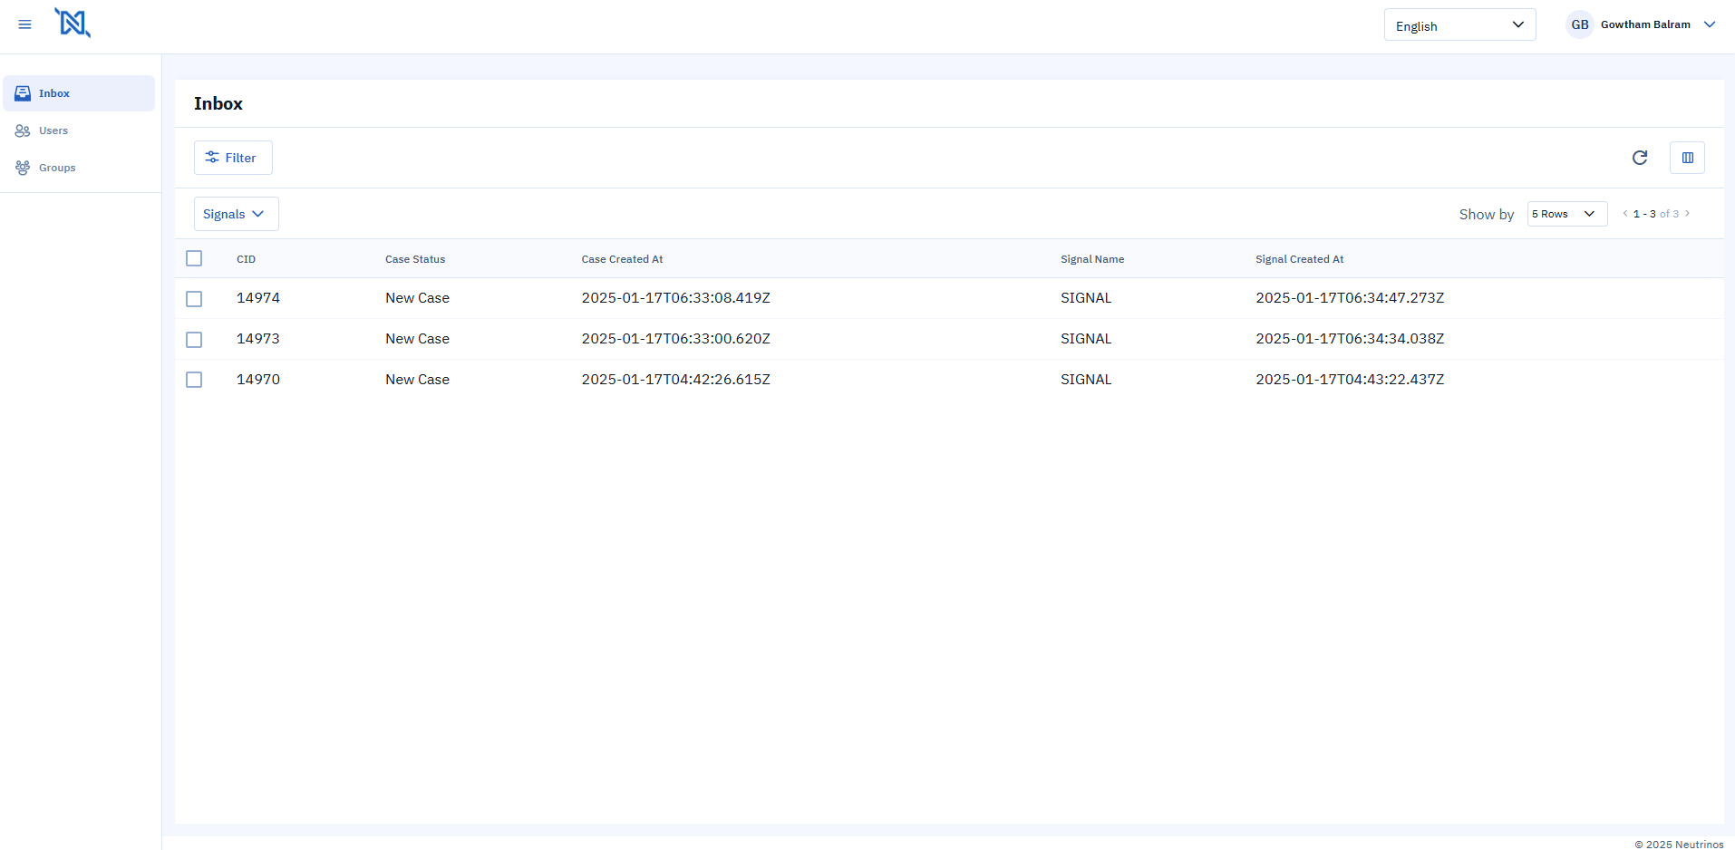This screenshot has width=1735, height=850.
Task: Open the column settings icon
Action: (x=1687, y=158)
